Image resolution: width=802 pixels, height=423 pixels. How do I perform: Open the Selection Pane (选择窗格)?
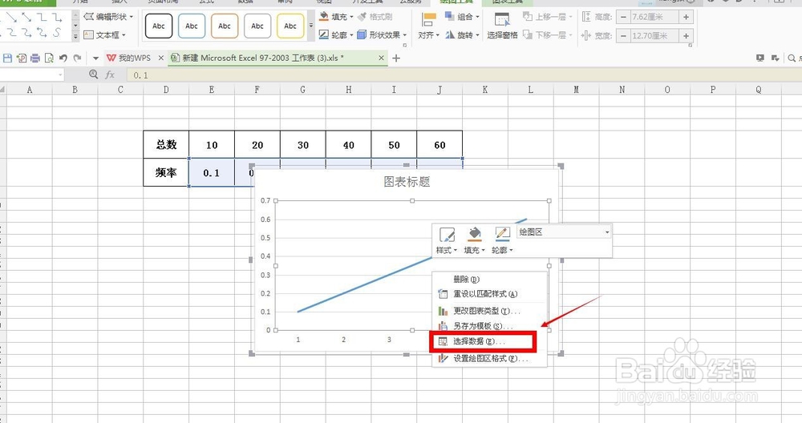[x=502, y=26]
